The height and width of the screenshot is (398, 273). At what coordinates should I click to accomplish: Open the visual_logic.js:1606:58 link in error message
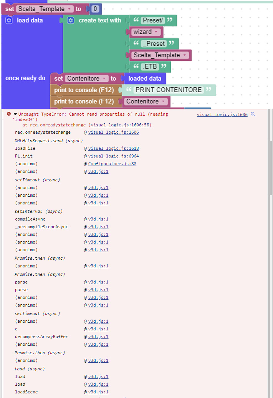(x=120, y=125)
